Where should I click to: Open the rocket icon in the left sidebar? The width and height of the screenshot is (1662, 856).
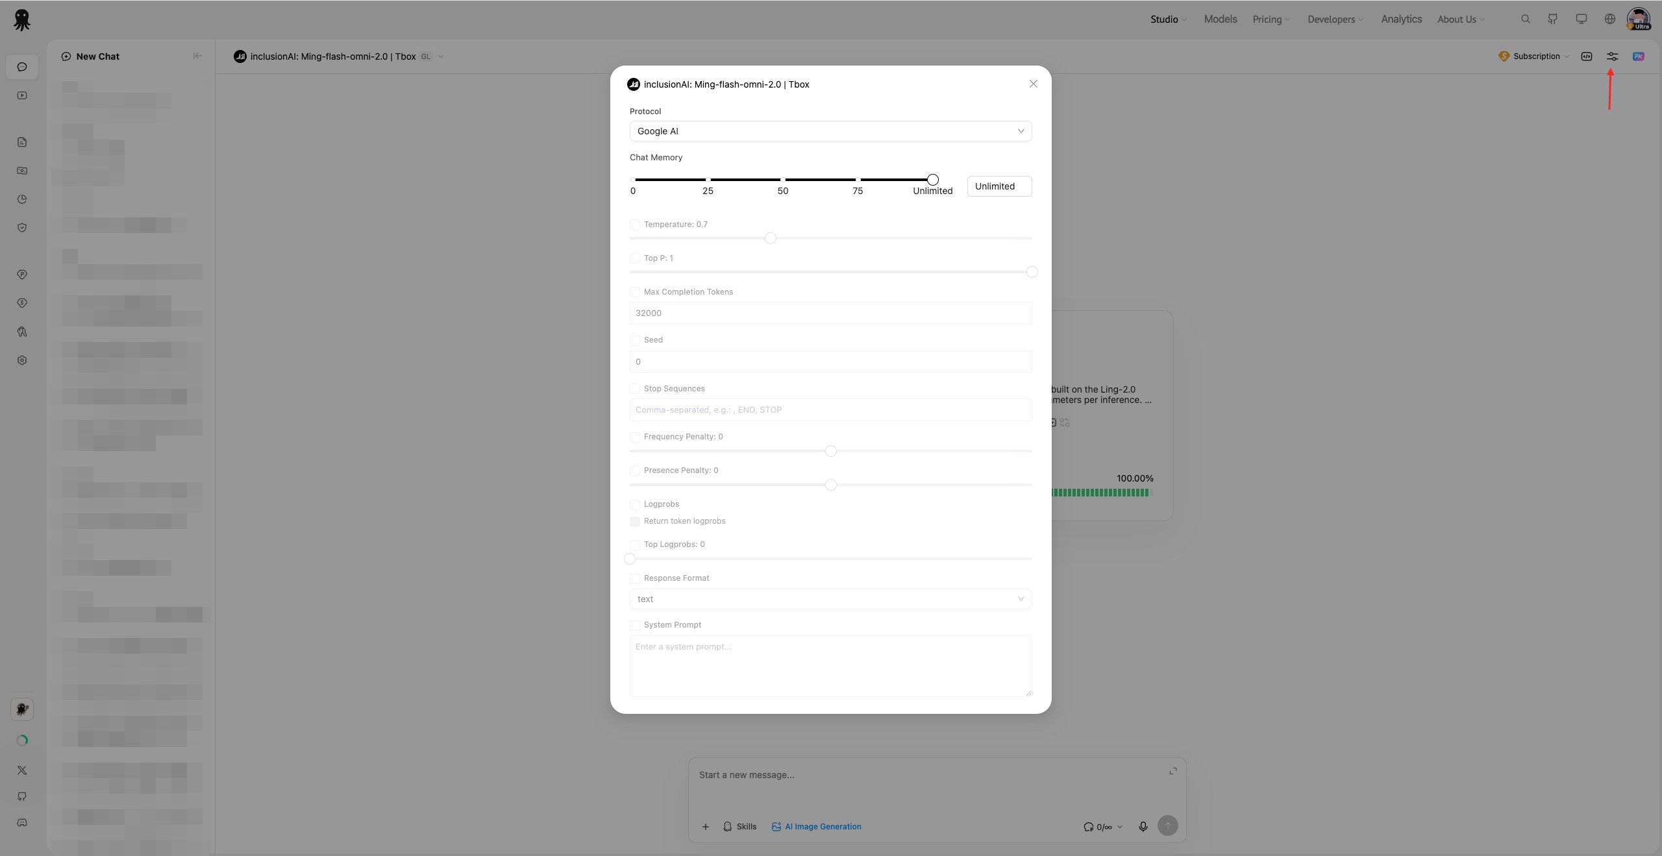(x=22, y=332)
